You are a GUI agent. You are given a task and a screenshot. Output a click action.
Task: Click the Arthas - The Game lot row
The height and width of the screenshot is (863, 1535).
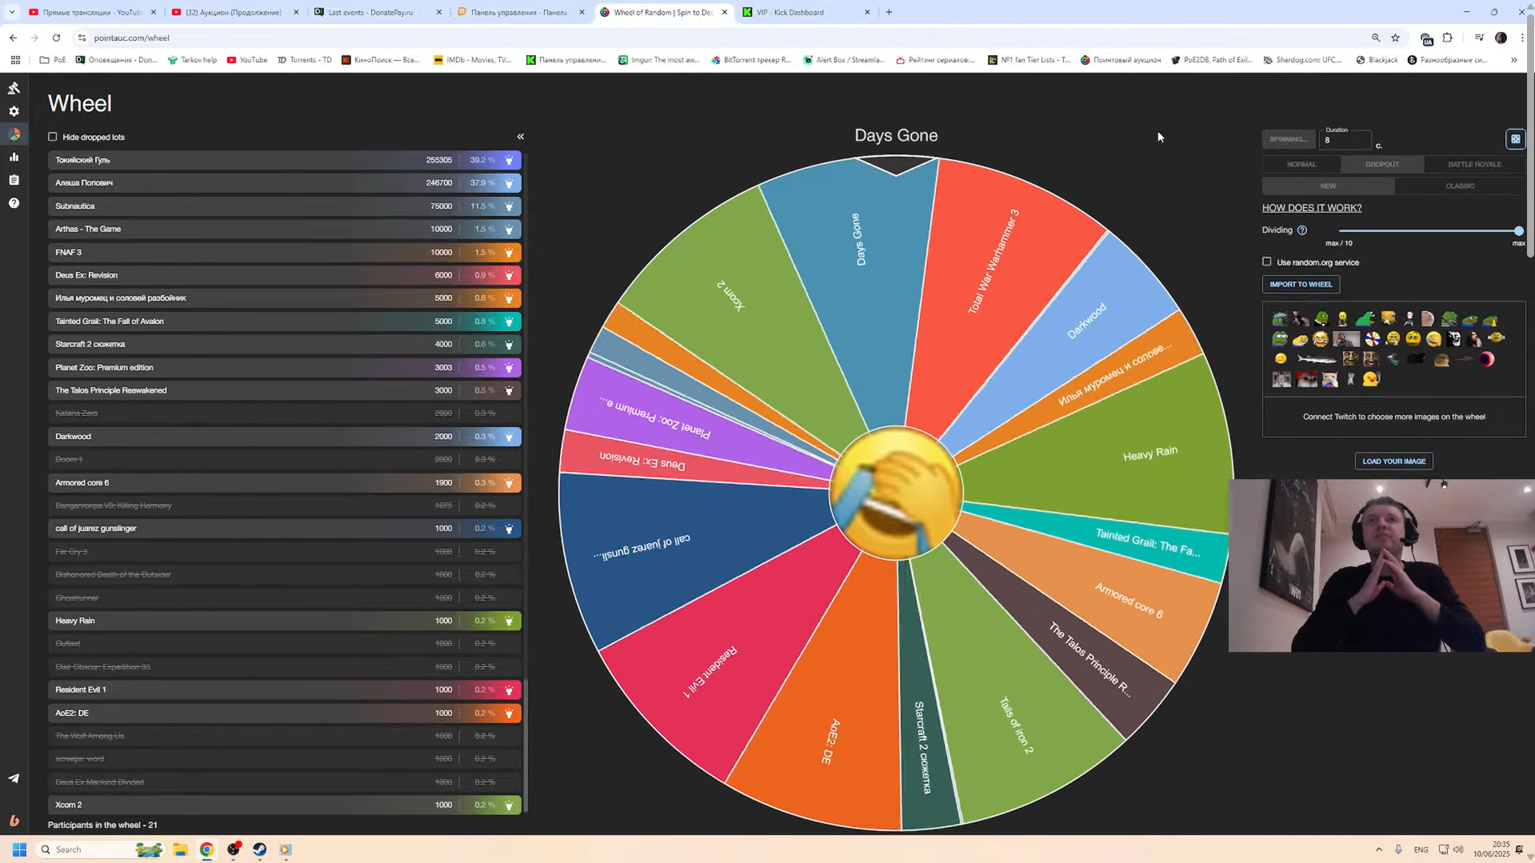pos(284,230)
